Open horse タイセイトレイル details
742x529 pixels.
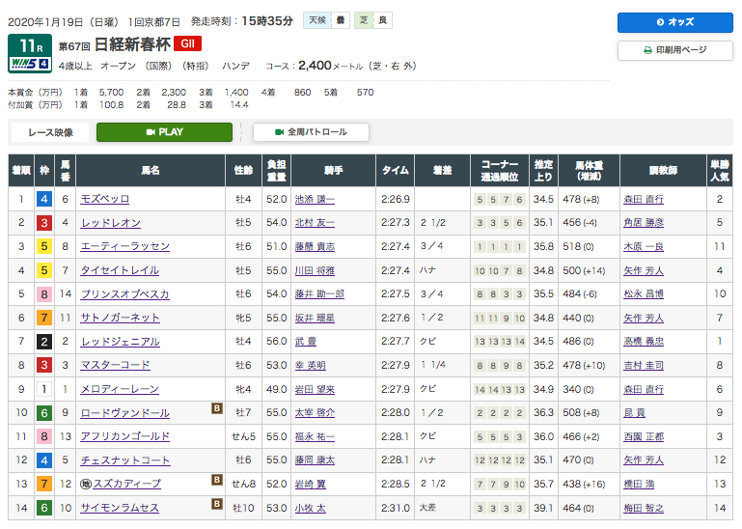[x=120, y=270]
